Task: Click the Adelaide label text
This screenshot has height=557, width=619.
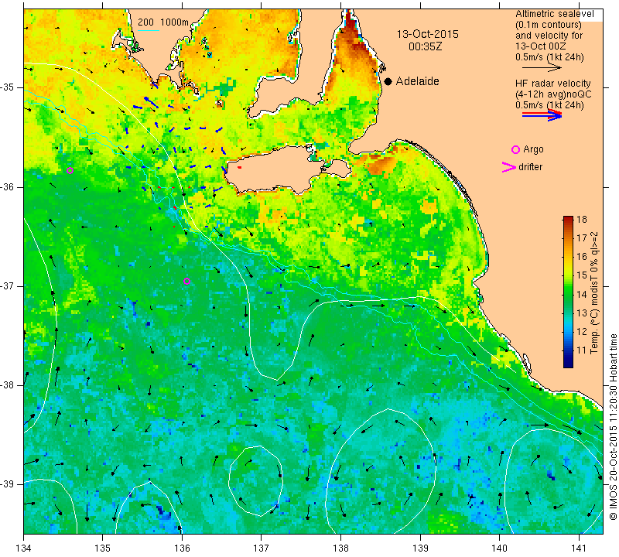Action: click(x=417, y=81)
